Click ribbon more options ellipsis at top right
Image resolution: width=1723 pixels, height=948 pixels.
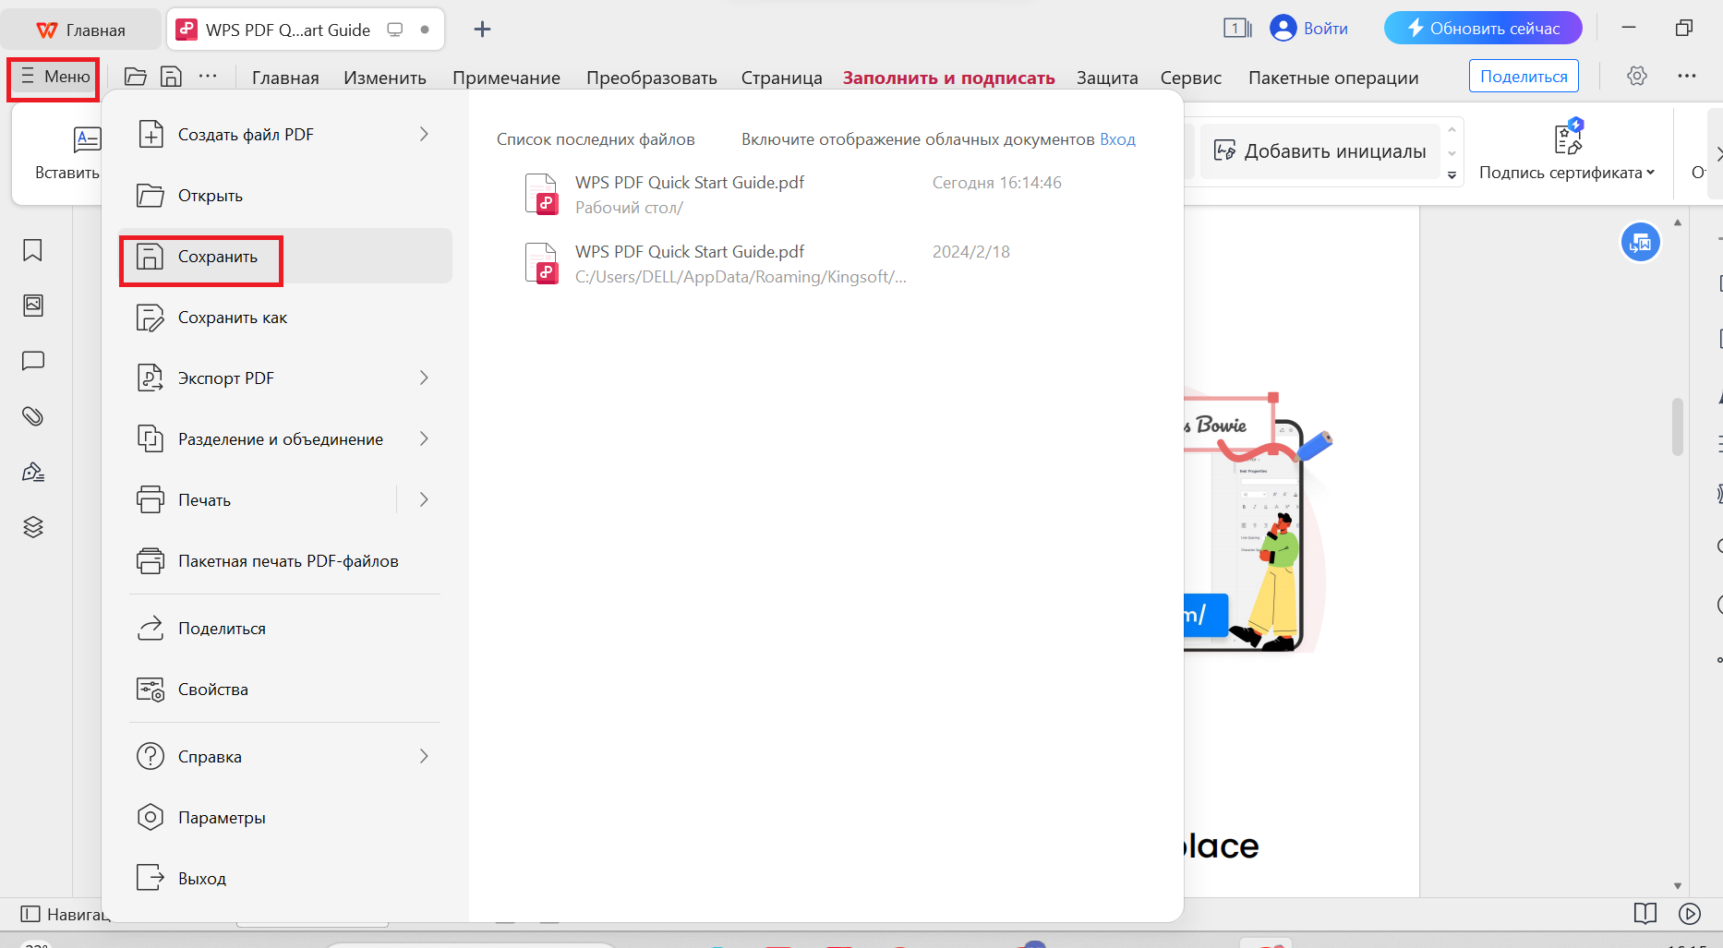(x=1687, y=77)
